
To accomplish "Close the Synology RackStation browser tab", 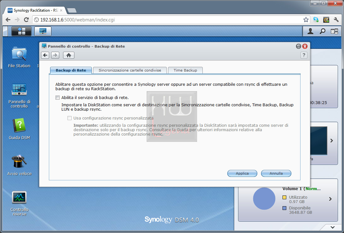I will (x=61, y=10).
